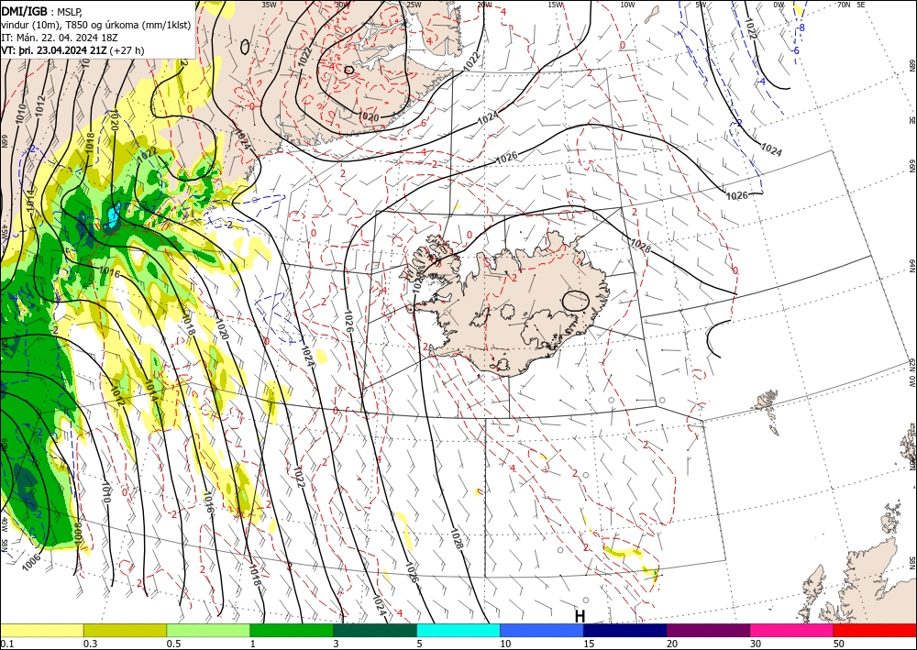Click the legend value '30'
917x650 pixels.
tap(756, 644)
